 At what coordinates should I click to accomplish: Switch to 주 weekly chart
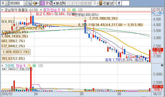coord(104,3)
